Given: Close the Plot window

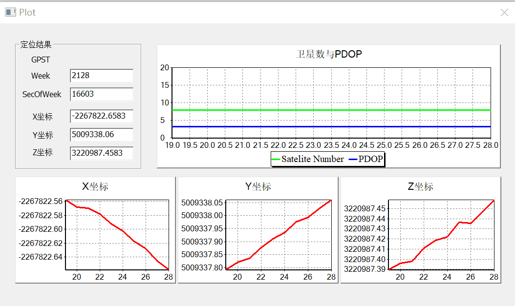Looking at the screenshot, I should click(504, 13).
